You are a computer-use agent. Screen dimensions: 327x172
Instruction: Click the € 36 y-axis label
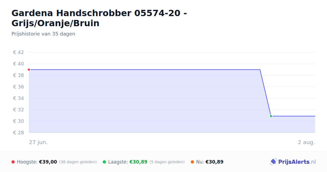18,87
